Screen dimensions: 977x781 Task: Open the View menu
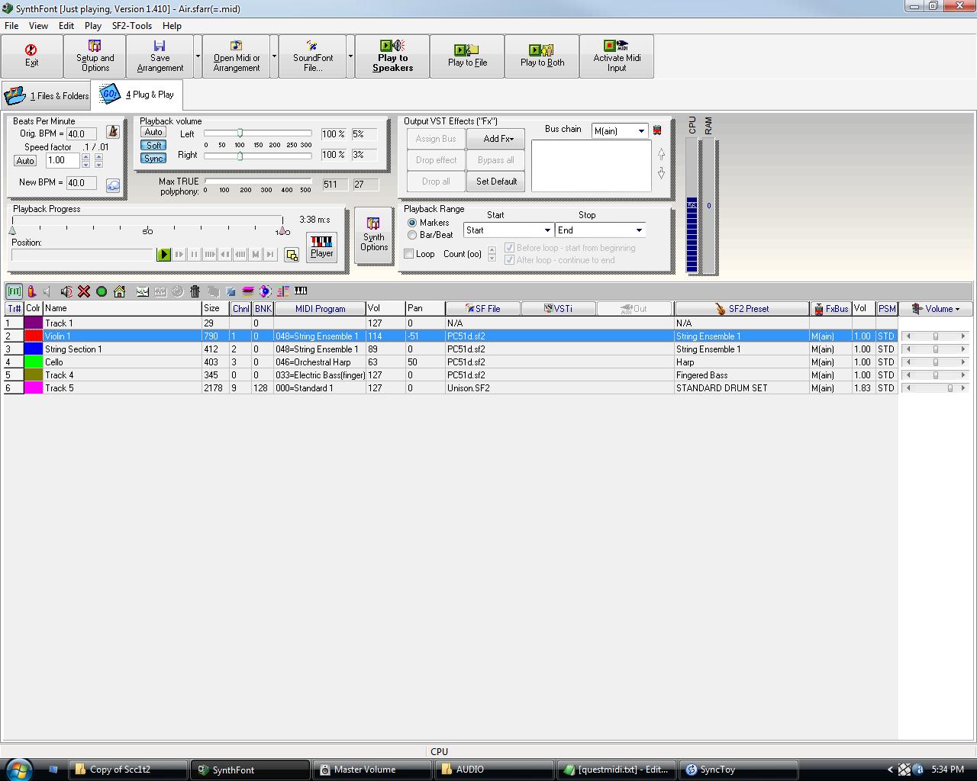click(x=38, y=26)
